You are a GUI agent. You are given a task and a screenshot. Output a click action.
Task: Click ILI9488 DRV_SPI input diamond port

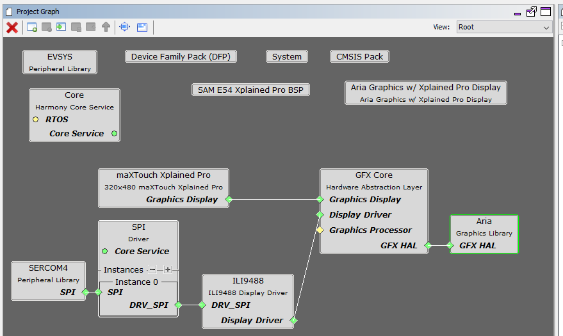pyautogui.click(x=202, y=305)
